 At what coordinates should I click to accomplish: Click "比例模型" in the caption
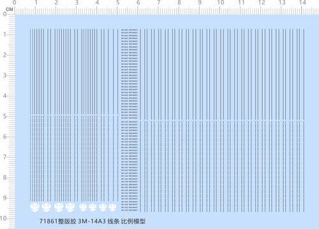click(x=133, y=221)
